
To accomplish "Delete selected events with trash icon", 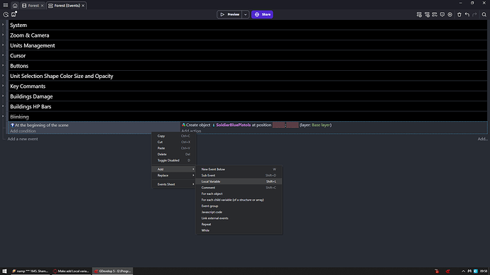I will (x=459, y=14).
